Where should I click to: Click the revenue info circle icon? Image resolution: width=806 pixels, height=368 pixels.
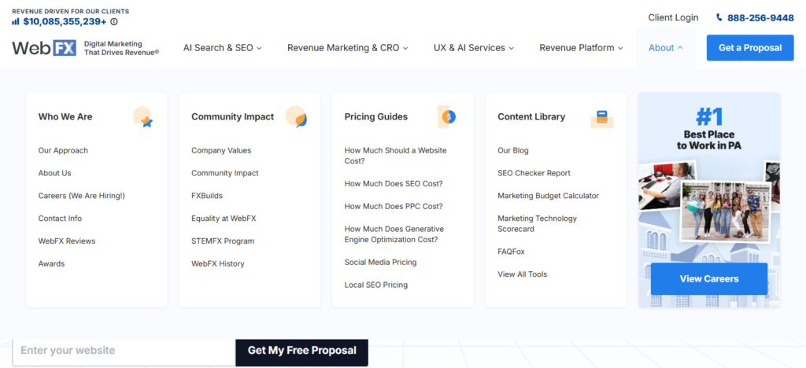pyautogui.click(x=114, y=21)
